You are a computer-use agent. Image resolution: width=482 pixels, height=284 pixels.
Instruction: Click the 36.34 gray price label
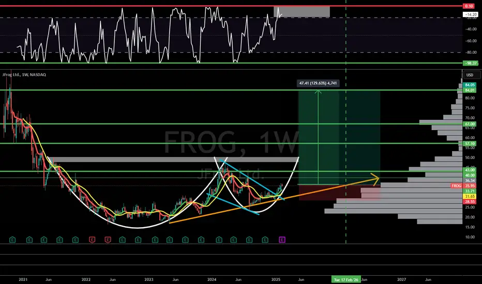coord(470,181)
